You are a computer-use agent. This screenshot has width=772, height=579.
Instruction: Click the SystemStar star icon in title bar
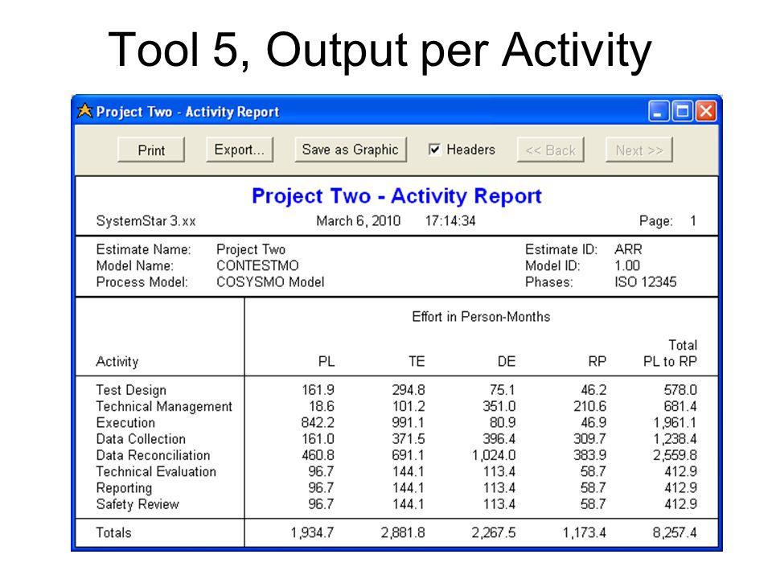(85, 111)
